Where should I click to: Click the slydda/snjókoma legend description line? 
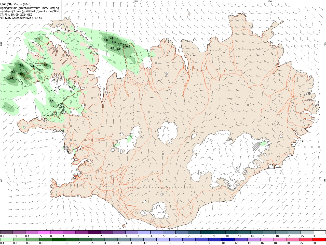[x=30, y=11]
